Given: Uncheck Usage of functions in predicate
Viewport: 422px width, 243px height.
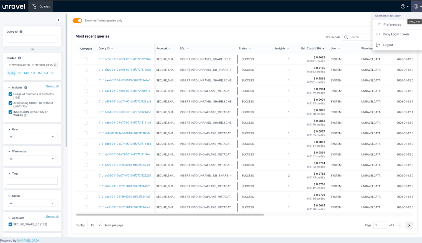Looking at the screenshot, I should point(11,94).
